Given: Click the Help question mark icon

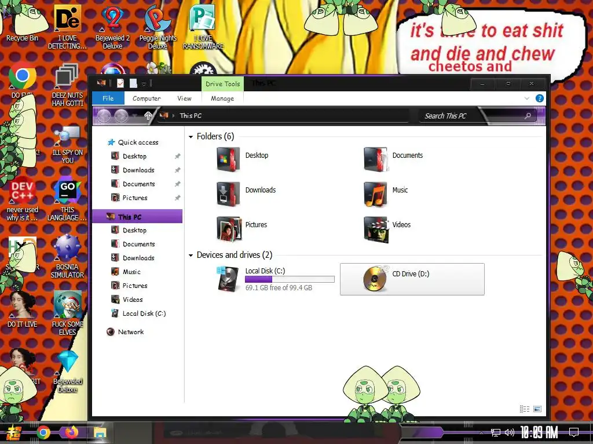Looking at the screenshot, I should (540, 98).
